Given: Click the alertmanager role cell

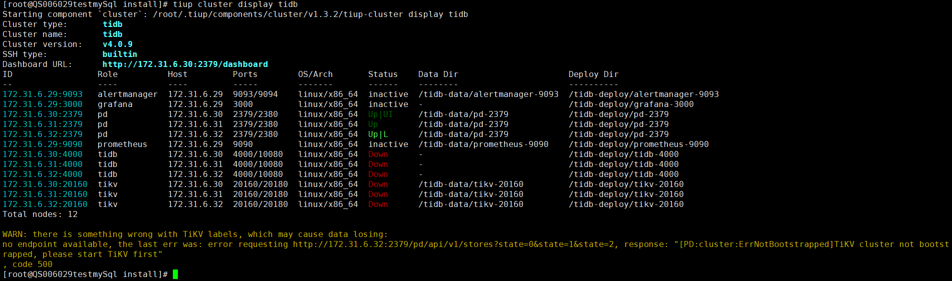Looking at the screenshot, I should click(x=128, y=94).
